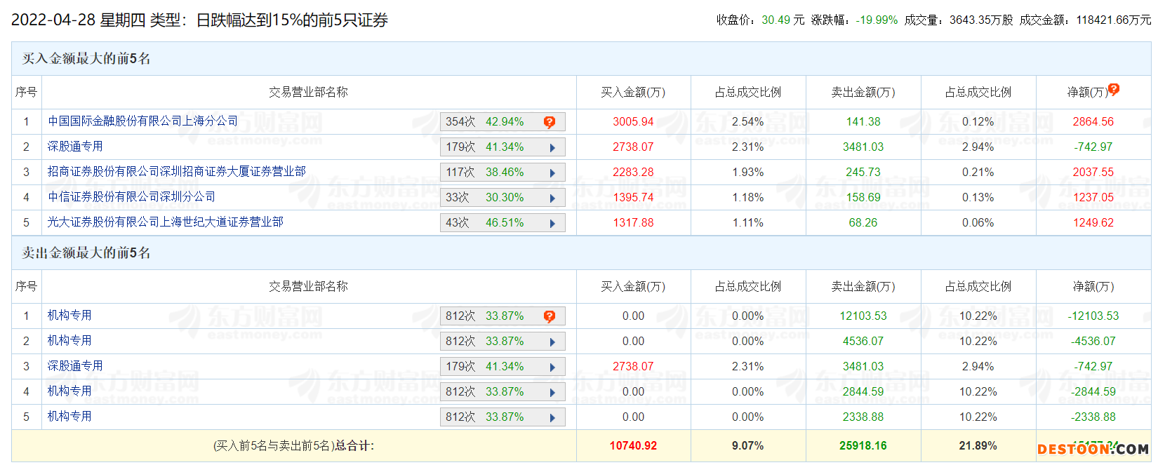Open 光大证券上海世纪大道证券营业部 link

(165, 222)
